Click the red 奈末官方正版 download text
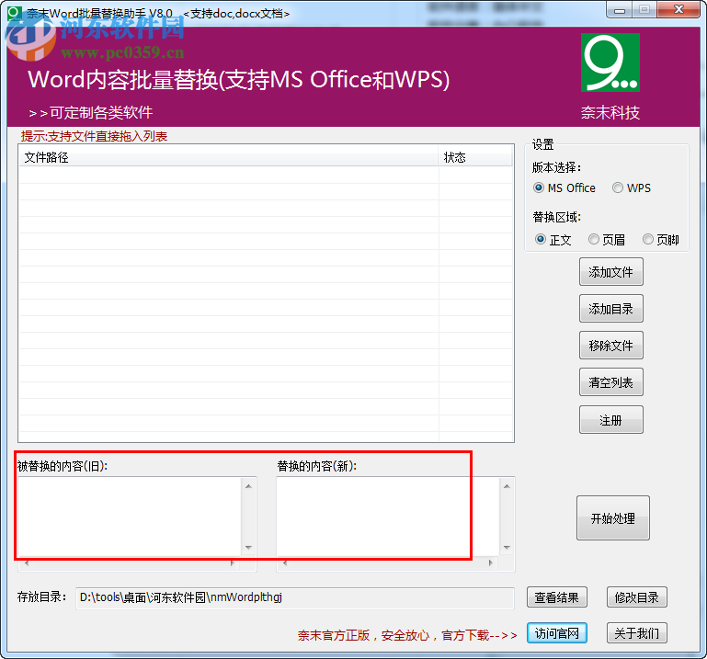707x659 pixels. [x=407, y=635]
